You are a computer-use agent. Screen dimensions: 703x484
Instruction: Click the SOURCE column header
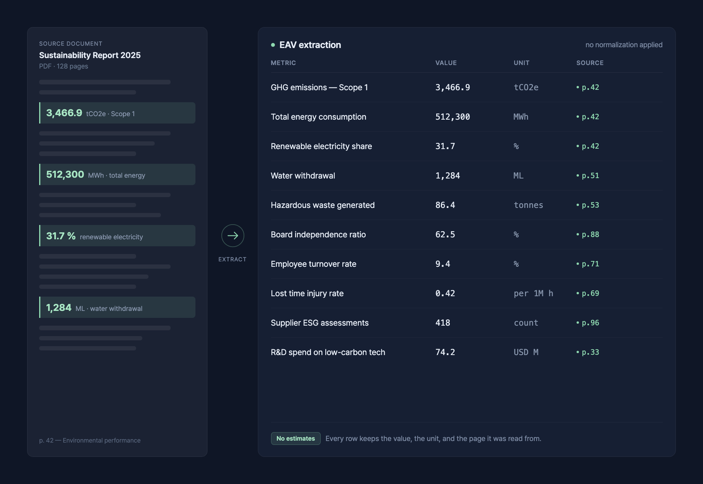(x=590, y=63)
